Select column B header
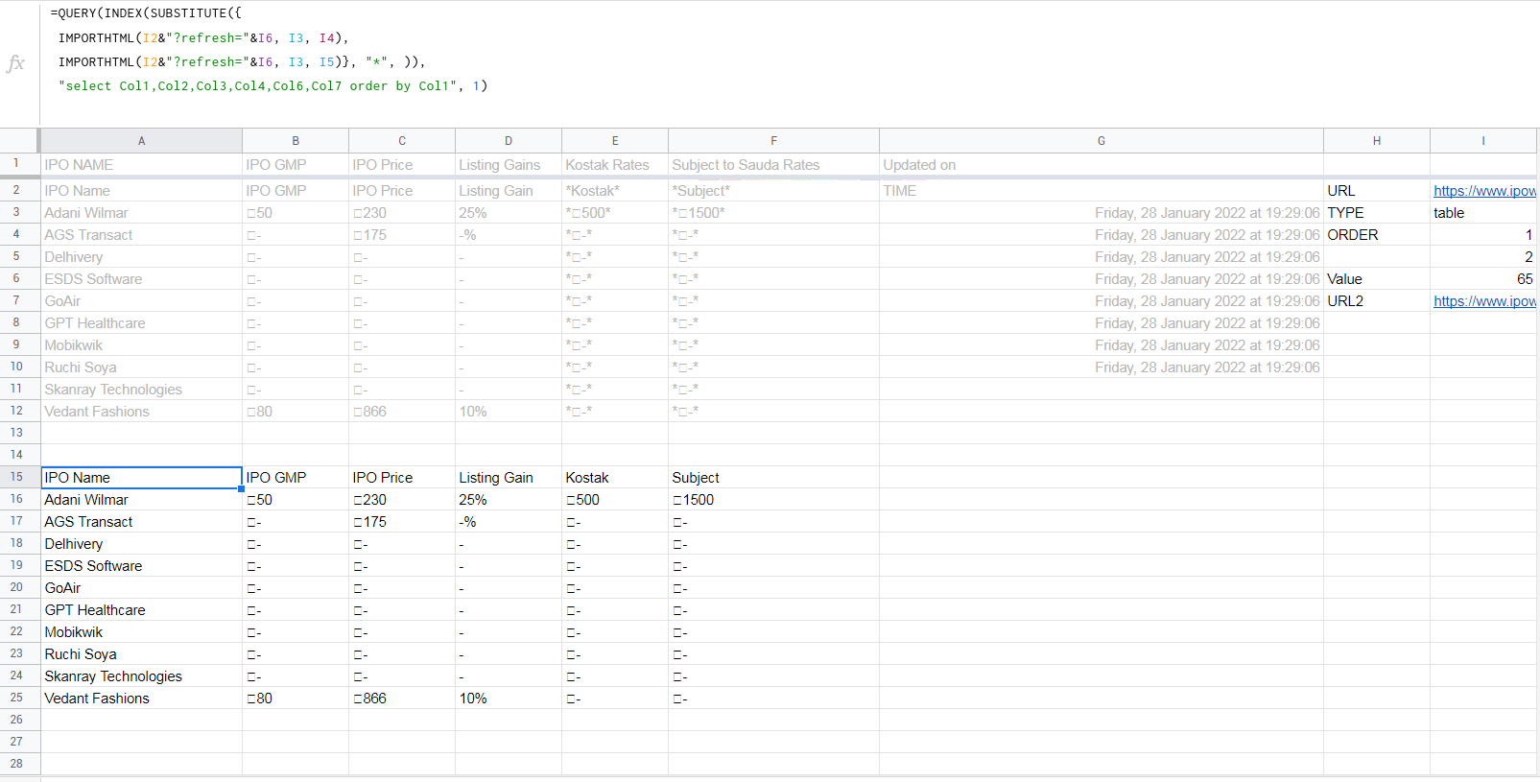1540x782 pixels. click(x=296, y=141)
